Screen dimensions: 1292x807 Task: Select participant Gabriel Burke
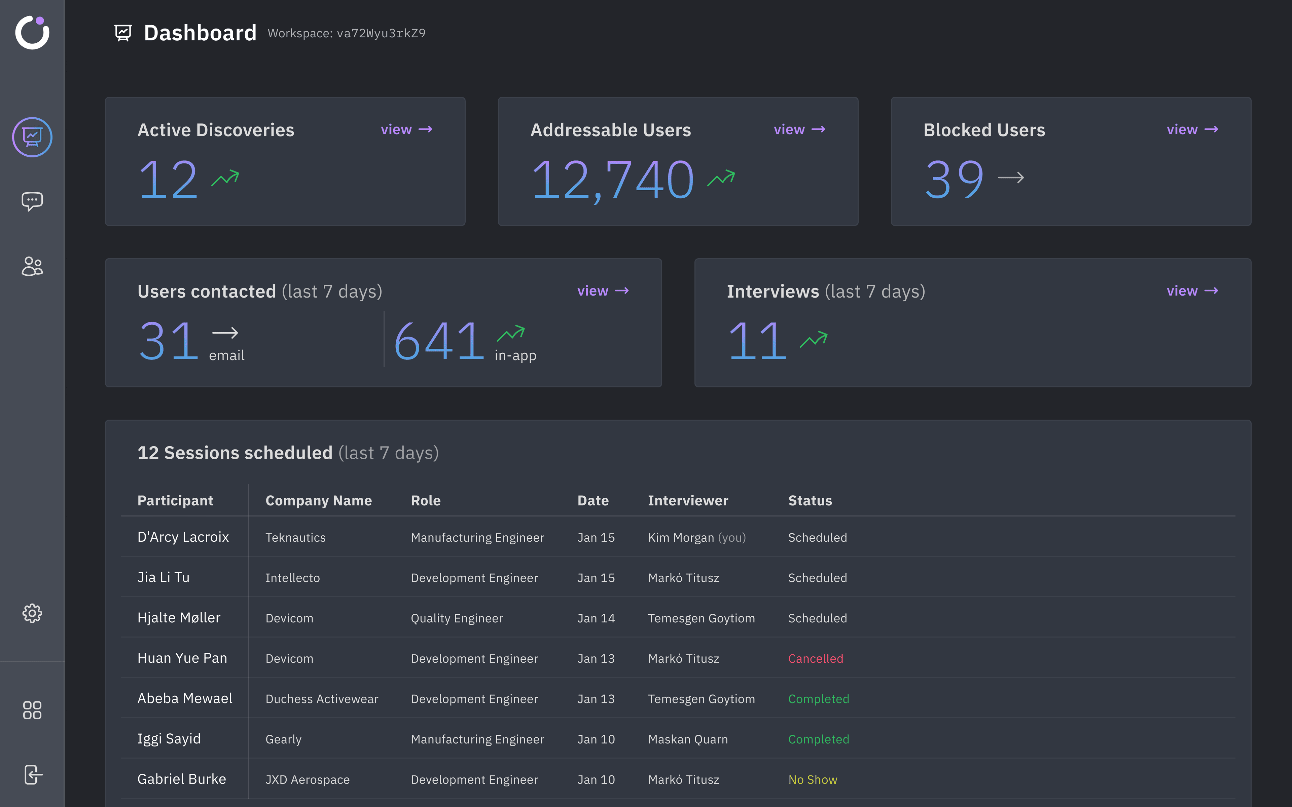coord(182,779)
